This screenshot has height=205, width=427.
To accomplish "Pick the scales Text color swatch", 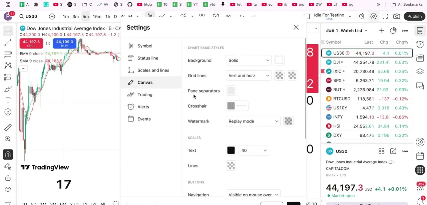I will [231, 150].
